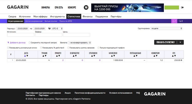Open the Сводка tab
This screenshot has height=104, width=192.
tap(12, 17)
